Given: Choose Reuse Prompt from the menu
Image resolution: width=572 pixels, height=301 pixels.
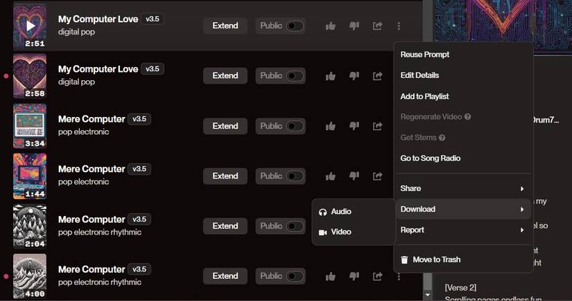Looking at the screenshot, I should pos(424,55).
